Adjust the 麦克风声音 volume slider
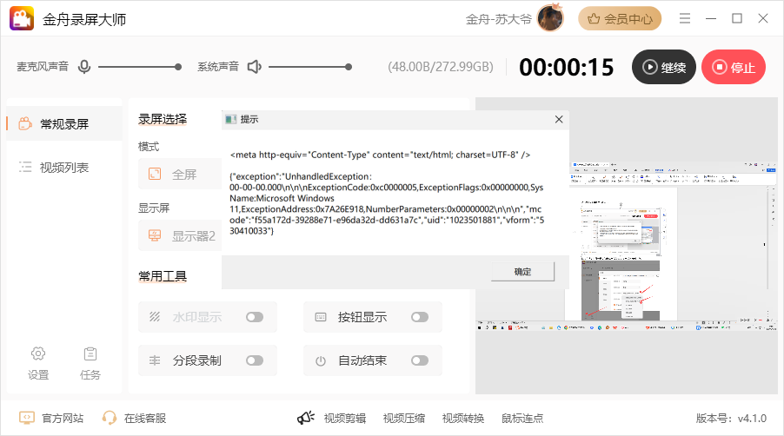The image size is (784, 436). 139,67
